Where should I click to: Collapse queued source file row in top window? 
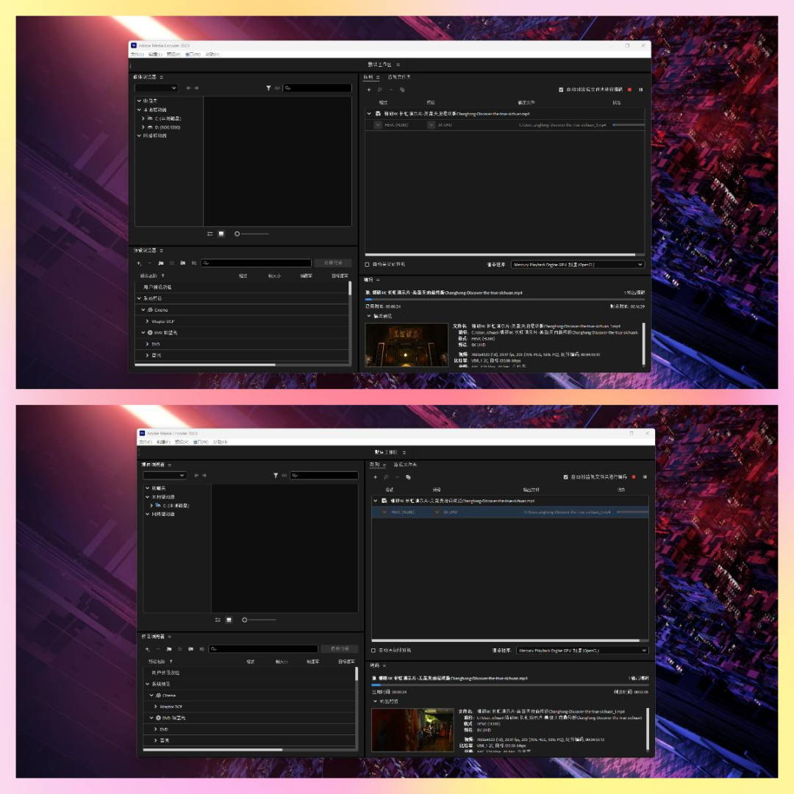coord(368,114)
